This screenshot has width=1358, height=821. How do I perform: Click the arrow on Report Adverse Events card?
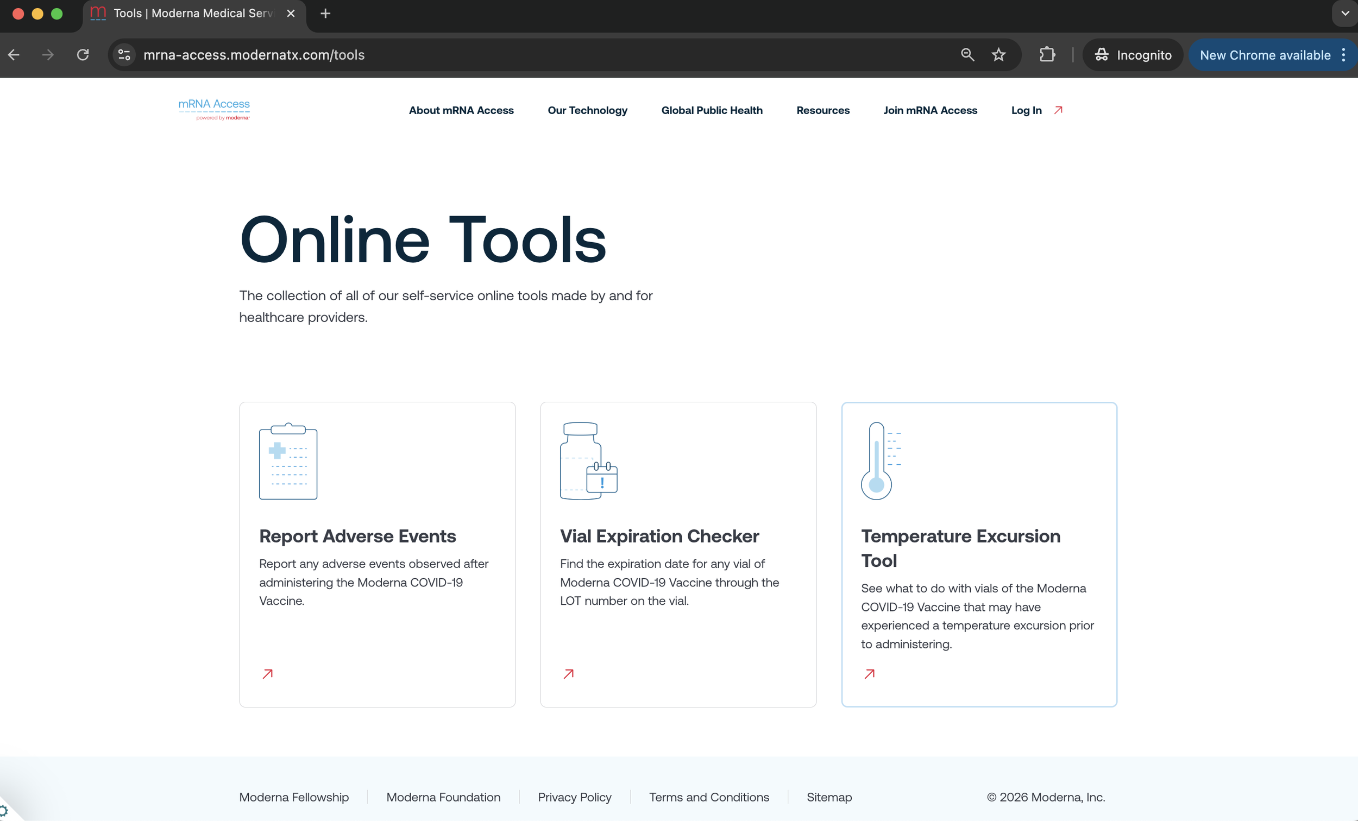pos(268,674)
